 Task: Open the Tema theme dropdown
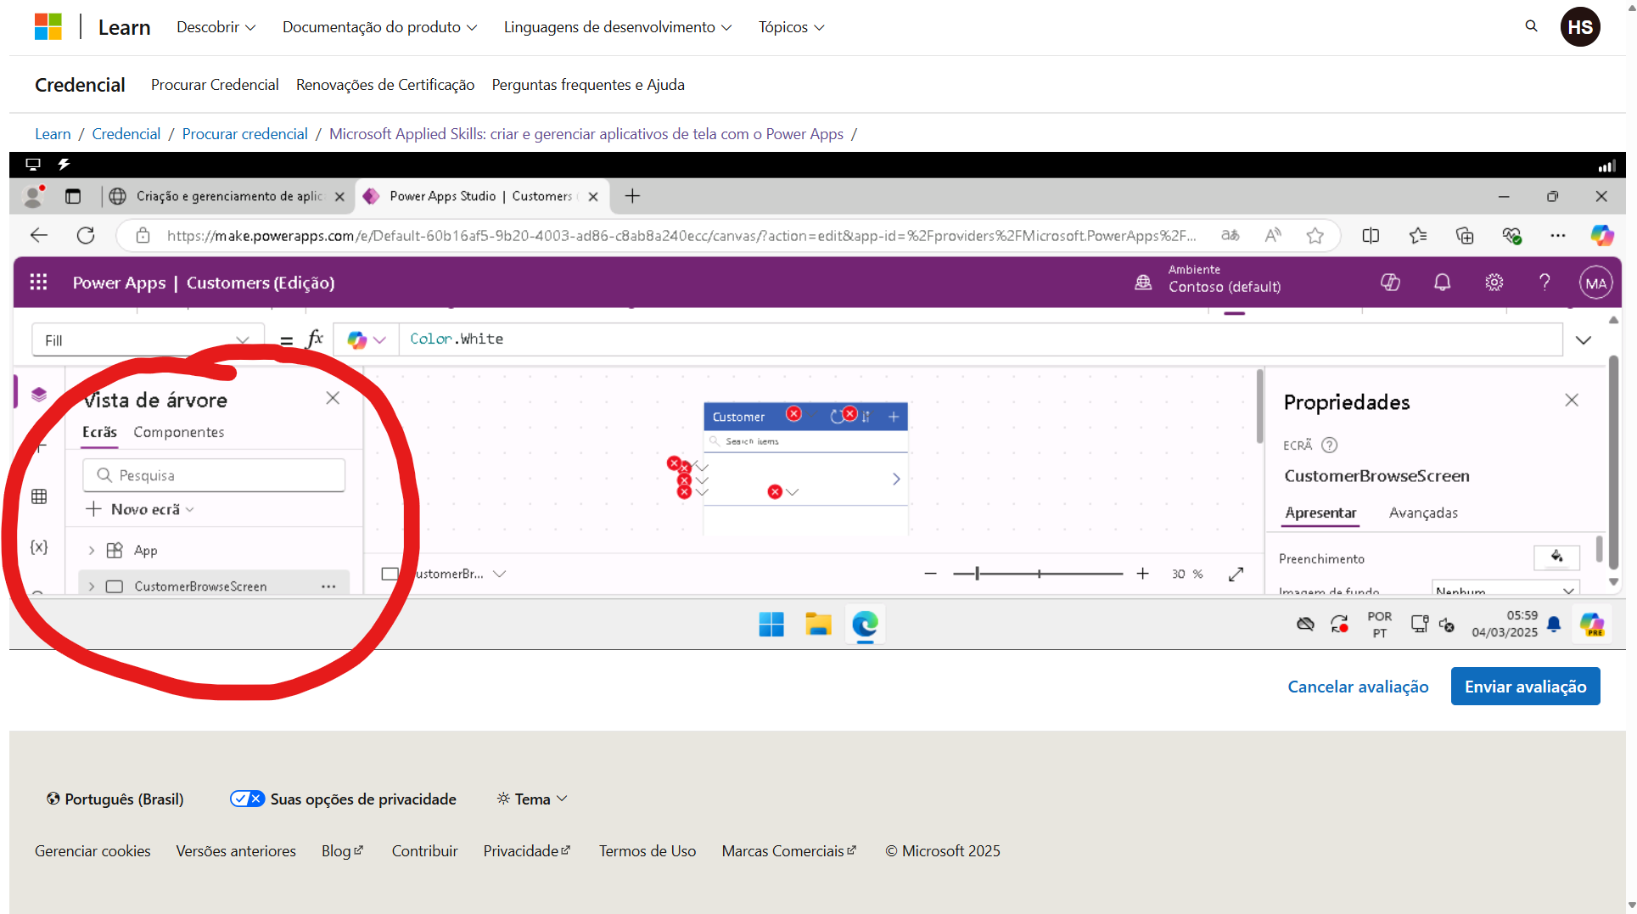point(532,799)
